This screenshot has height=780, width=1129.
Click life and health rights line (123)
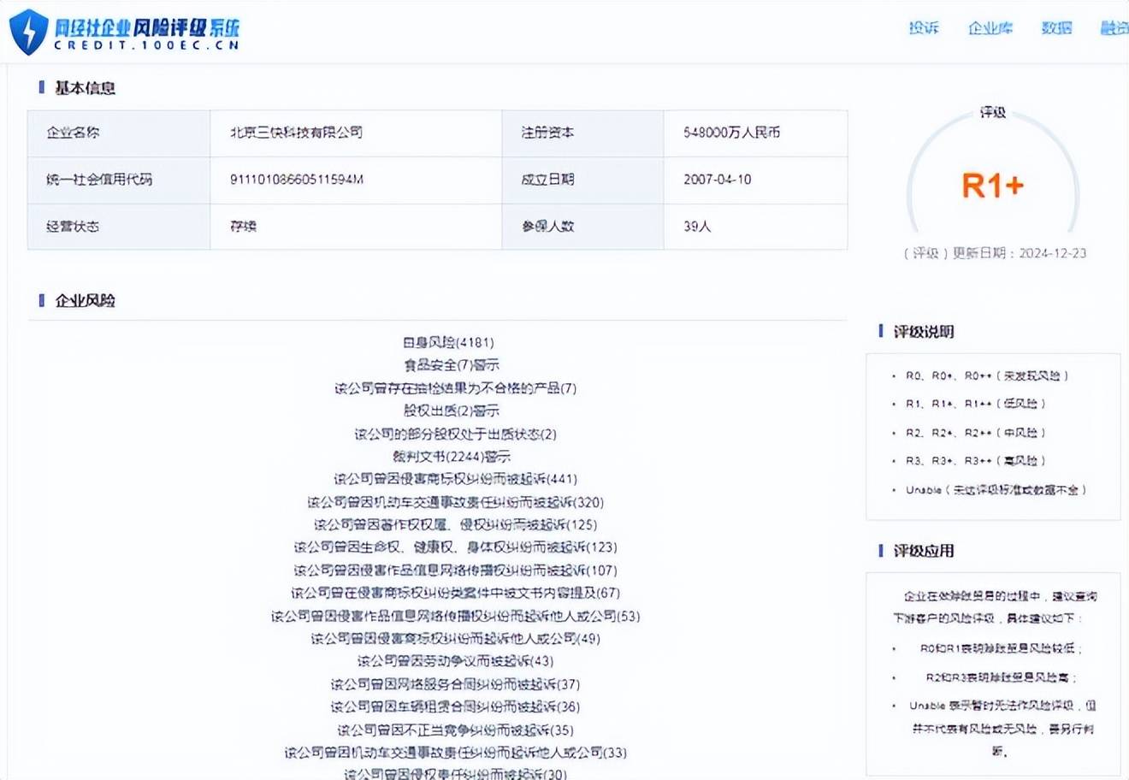tap(455, 547)
